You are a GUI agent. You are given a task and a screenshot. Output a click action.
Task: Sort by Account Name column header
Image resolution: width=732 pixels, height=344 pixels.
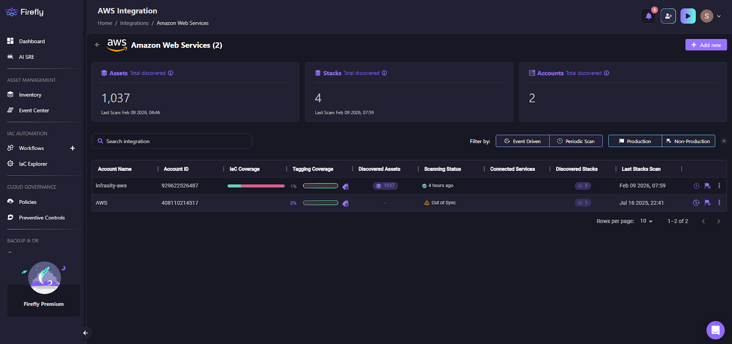[x=115, y=169]
